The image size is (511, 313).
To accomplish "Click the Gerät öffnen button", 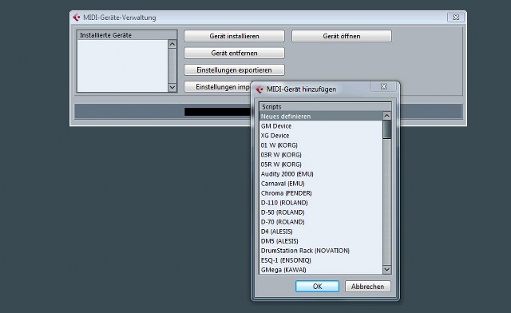I will pyautogui.click(x=342, y=36).
